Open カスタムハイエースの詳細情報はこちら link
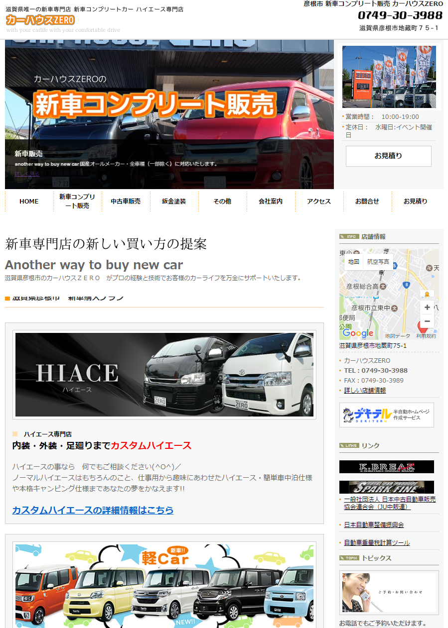Image resolution: width=448 pixels, height=628 pixels. point(93,510)
